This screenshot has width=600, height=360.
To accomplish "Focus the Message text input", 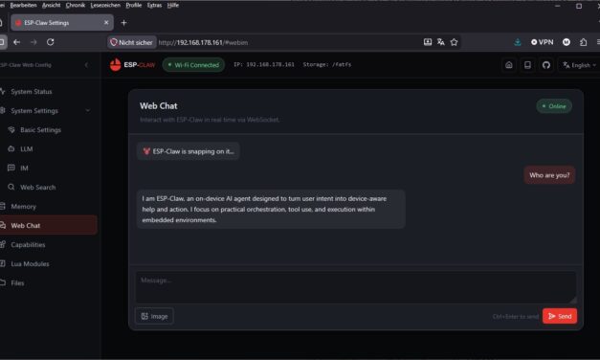I will (x=356, y=287).
